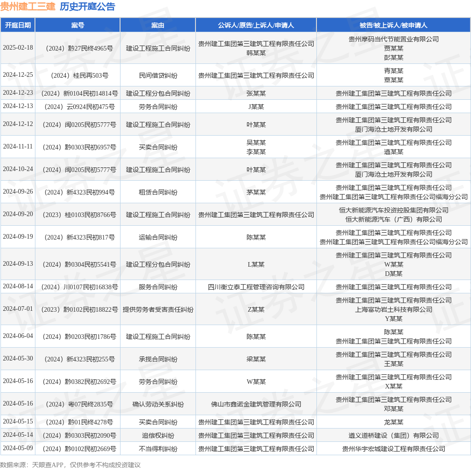Click the date 2024-12-23
Viewport: 471px width, 469px height.
[x=18, y=93]
